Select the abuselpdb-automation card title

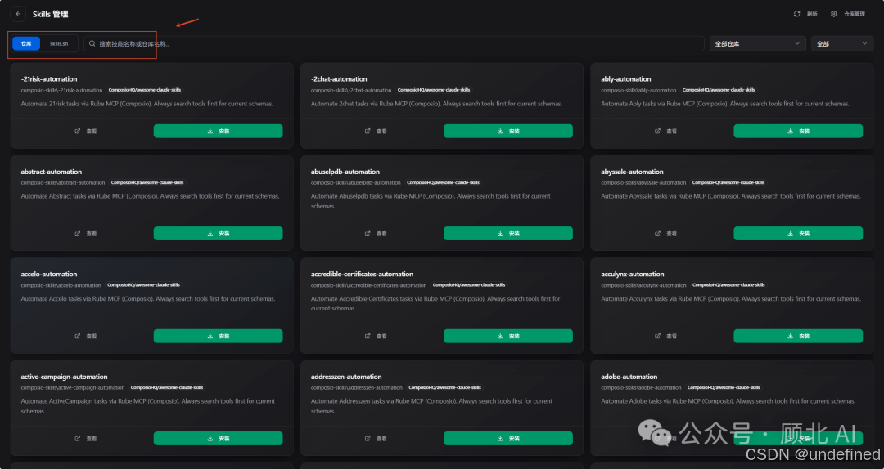point(345,172)
